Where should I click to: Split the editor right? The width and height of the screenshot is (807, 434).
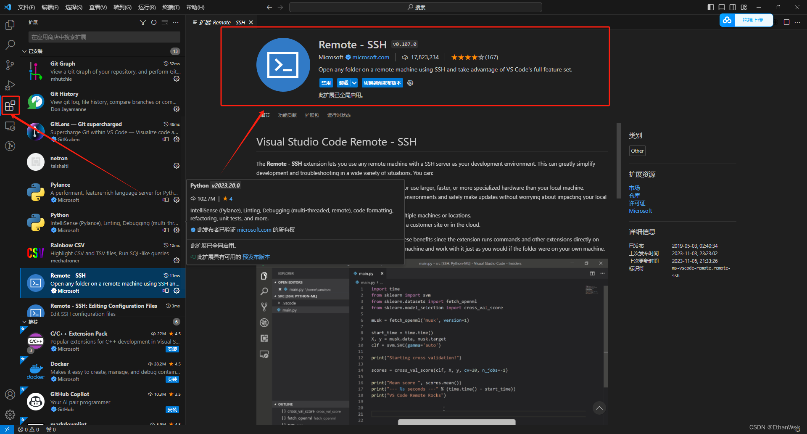coord(786,22)
